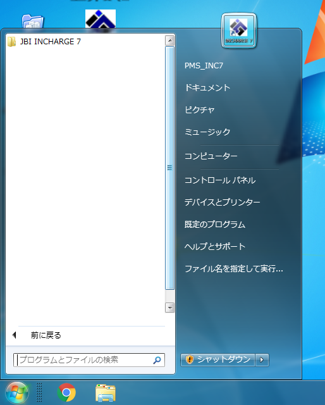325x405 pixels.
Task: Click the folder icon next to JBI INCHARGE 7
Action: coord(11,42)
